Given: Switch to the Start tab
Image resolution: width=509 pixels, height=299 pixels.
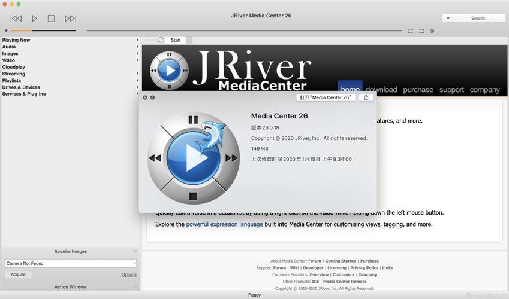Looking at the screenshot, I should (176, 40).
